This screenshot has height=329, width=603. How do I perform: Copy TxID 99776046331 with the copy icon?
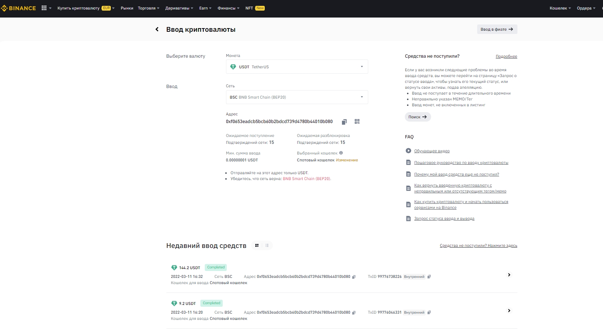tap(429, 313)
